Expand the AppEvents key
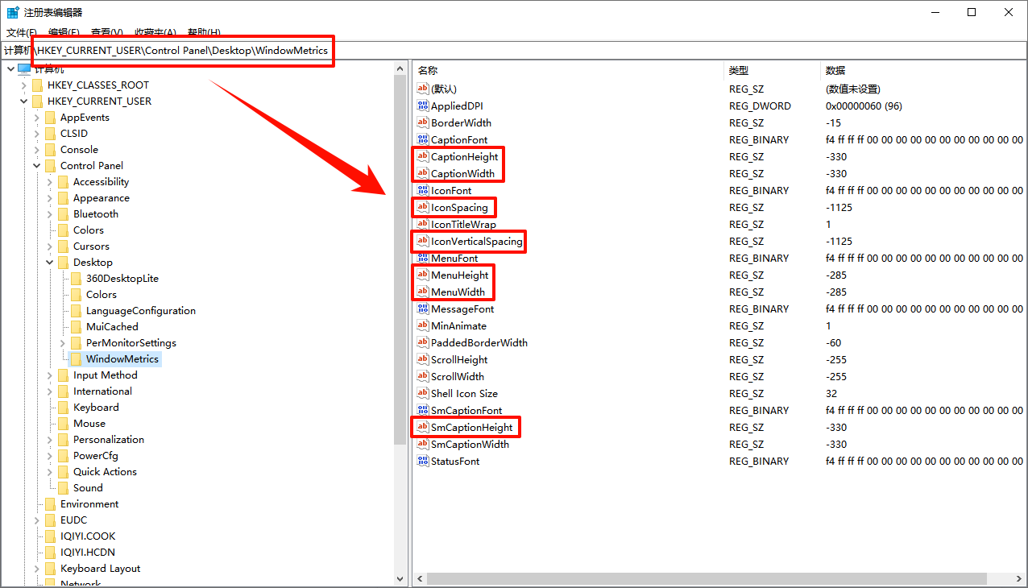 pos(37,118)
